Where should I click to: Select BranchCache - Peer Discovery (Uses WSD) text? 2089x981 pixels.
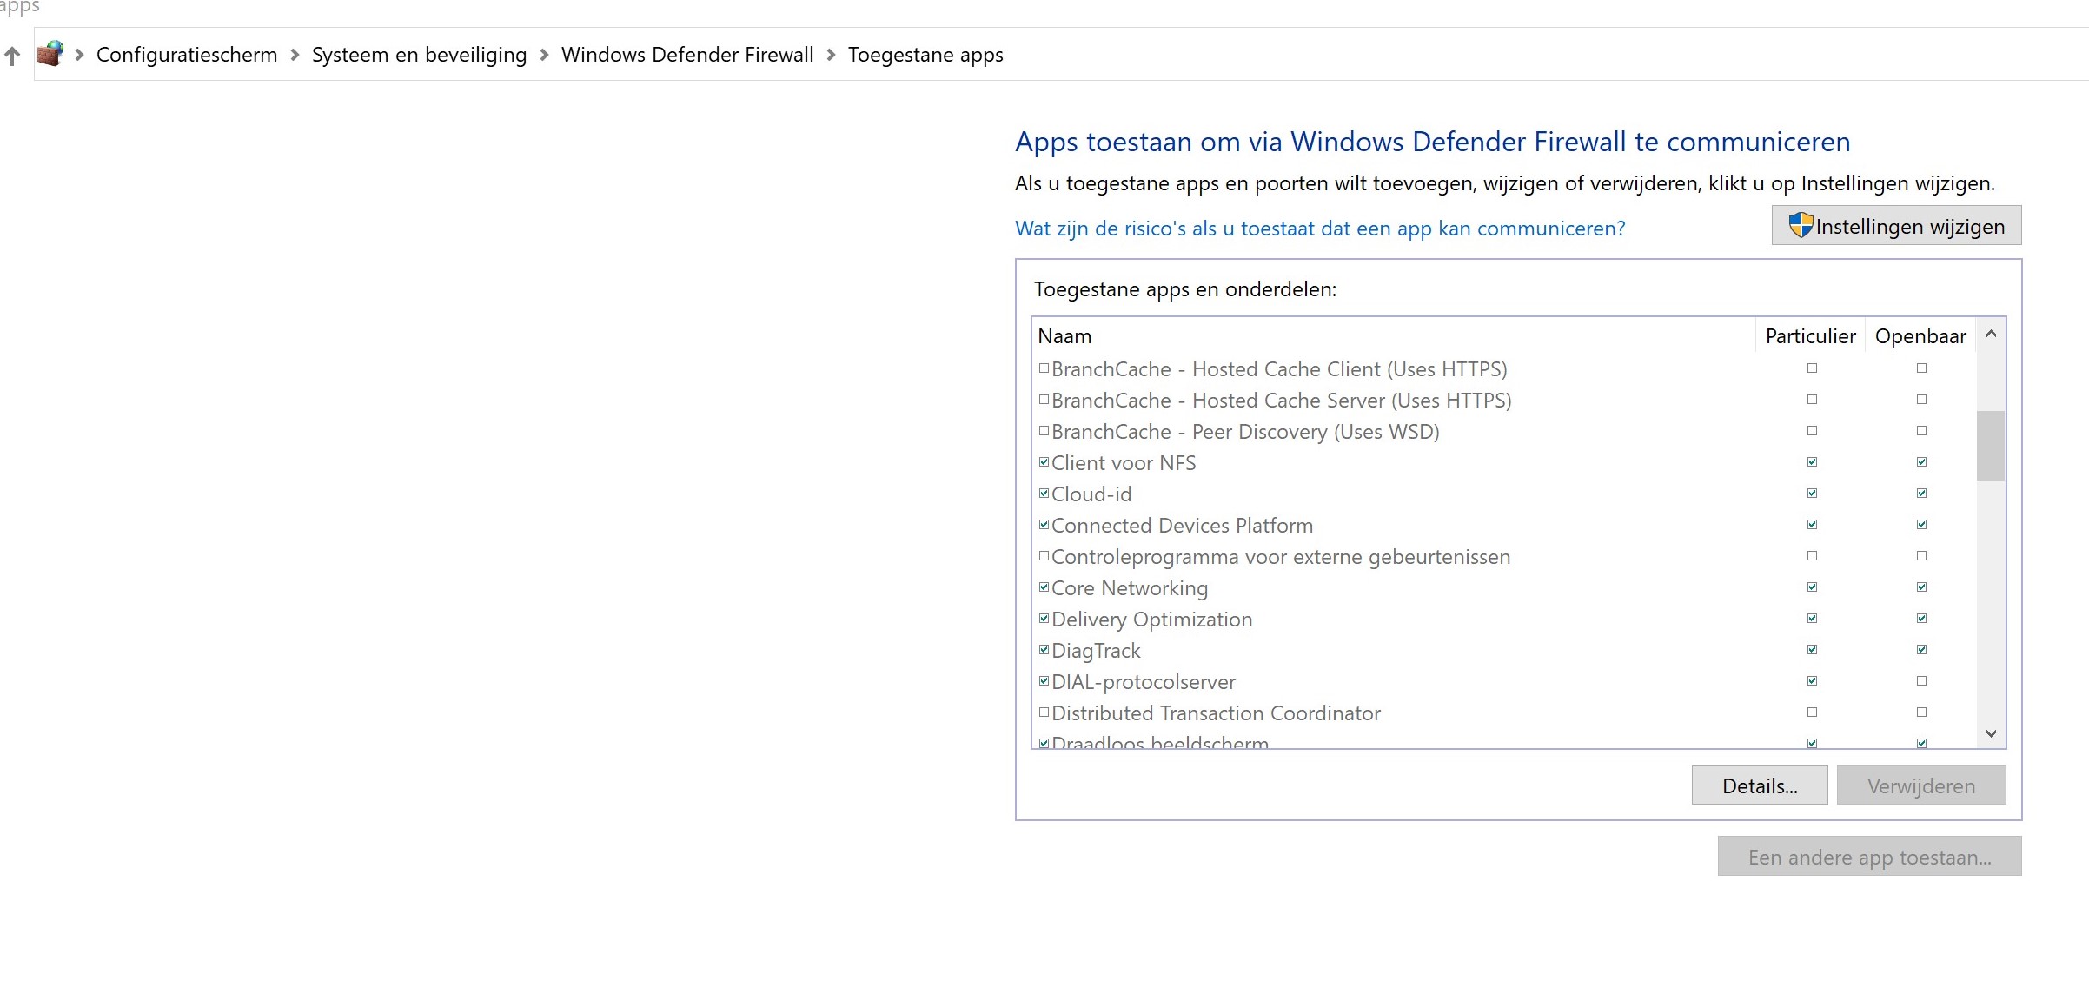pyautogui.click(x=1245, y=432)
